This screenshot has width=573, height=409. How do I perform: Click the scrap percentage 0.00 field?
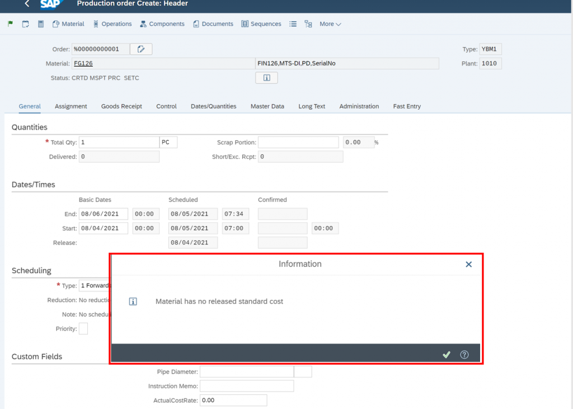pyautogui.click(x=359, y=142)
